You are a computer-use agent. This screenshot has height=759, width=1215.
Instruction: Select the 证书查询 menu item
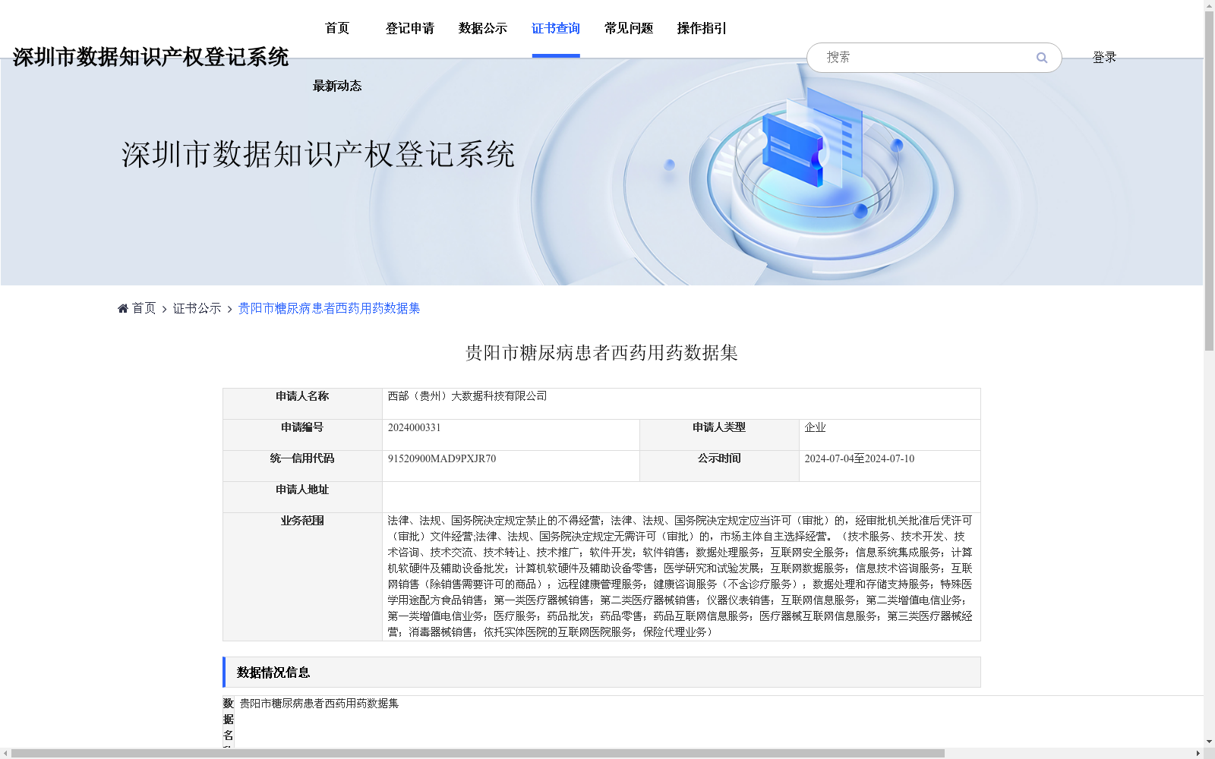click(x=556, y=28)
